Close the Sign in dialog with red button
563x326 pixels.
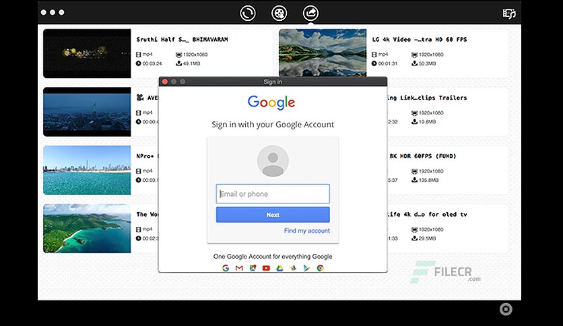point(165,81)
